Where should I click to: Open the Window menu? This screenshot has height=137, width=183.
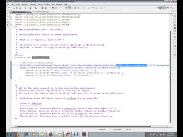point(59,4)
